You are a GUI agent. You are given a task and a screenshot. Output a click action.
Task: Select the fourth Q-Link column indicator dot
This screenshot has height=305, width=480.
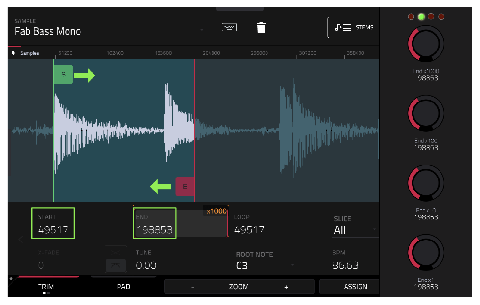pyautogui.click(x=441, y=17)
